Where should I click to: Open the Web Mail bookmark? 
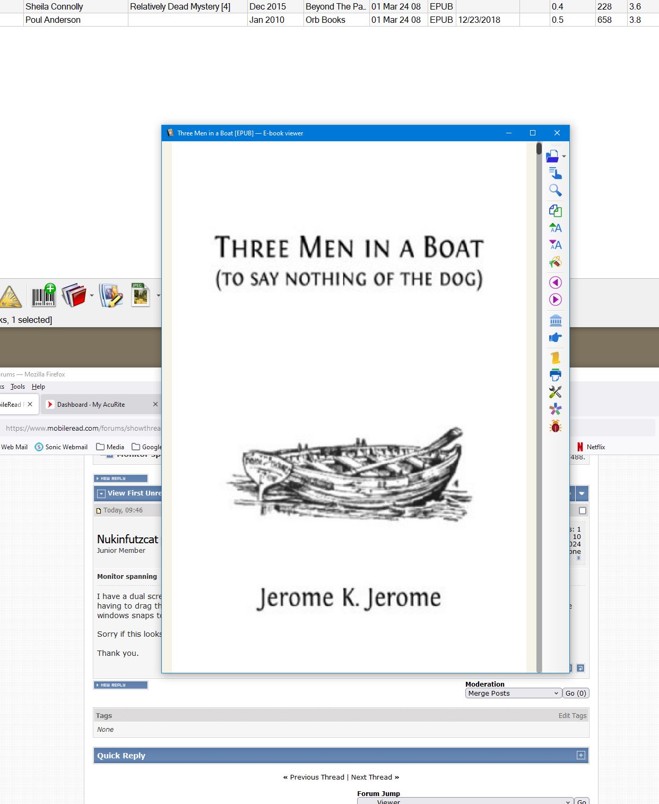tap(14, 447)
